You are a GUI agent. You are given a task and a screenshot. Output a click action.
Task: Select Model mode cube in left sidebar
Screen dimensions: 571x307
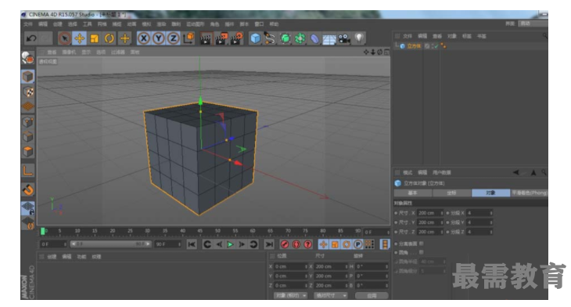click(x=27, y=77)
